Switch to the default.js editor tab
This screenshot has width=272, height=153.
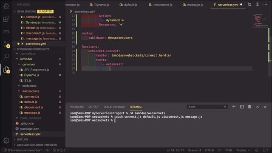tap(128, 5)
